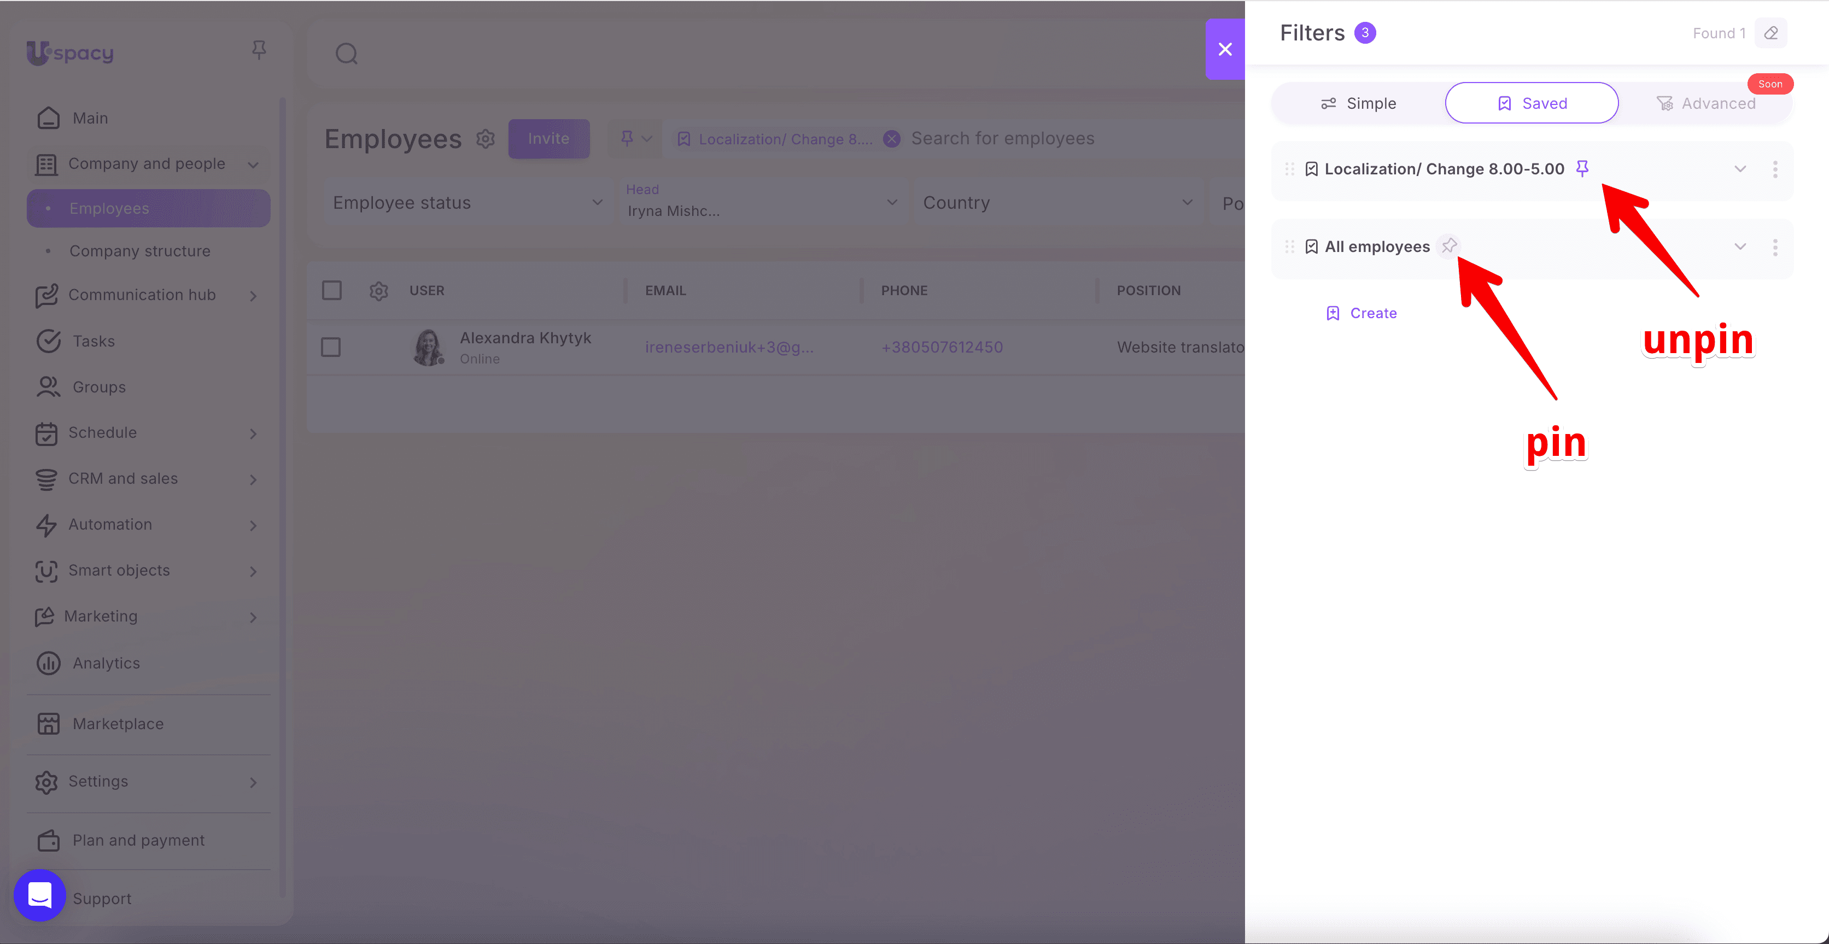Screen dimensions: 1829x944
Task: Click the Marketplace storefront icon
Action: (x=48, y=724)
